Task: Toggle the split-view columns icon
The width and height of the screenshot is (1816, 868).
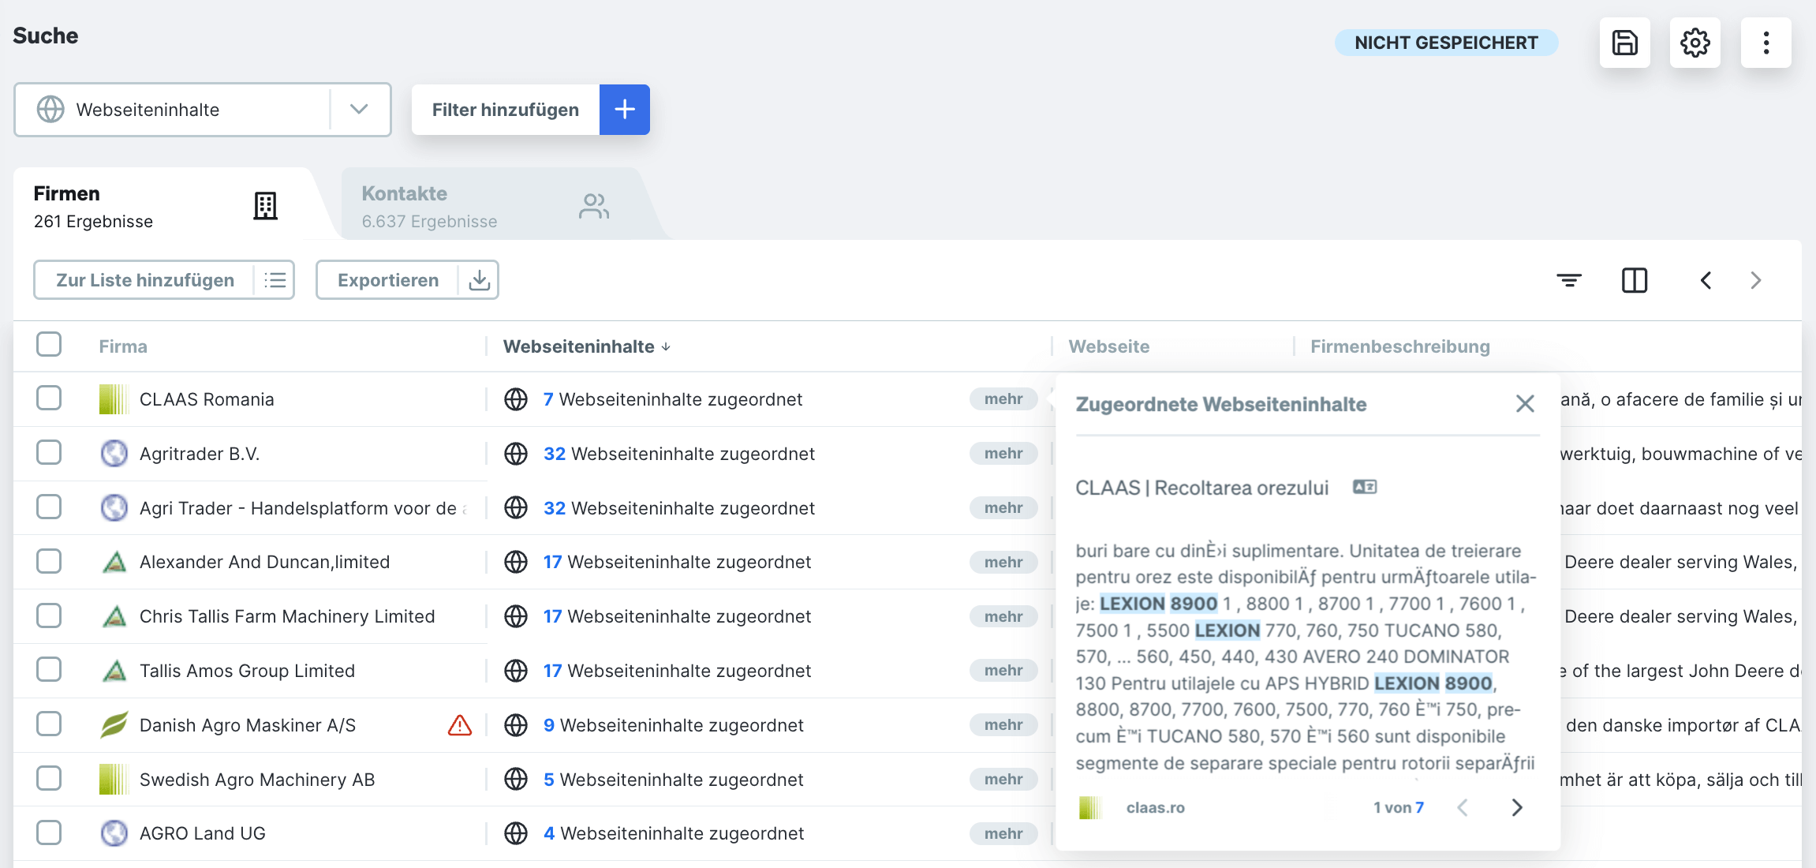Action: click(x=1635, y=279)
